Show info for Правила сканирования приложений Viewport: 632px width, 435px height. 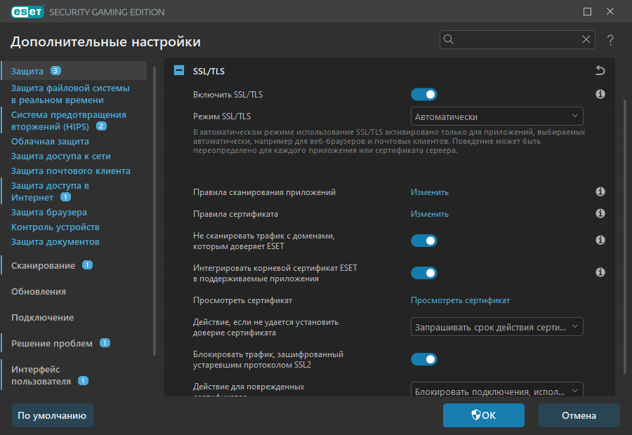(600, 192)
